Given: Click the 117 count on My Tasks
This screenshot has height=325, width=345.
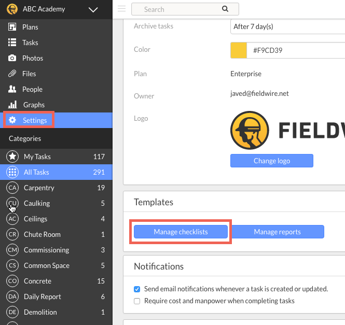Looking at the screenshot, I should pos(99,157).
